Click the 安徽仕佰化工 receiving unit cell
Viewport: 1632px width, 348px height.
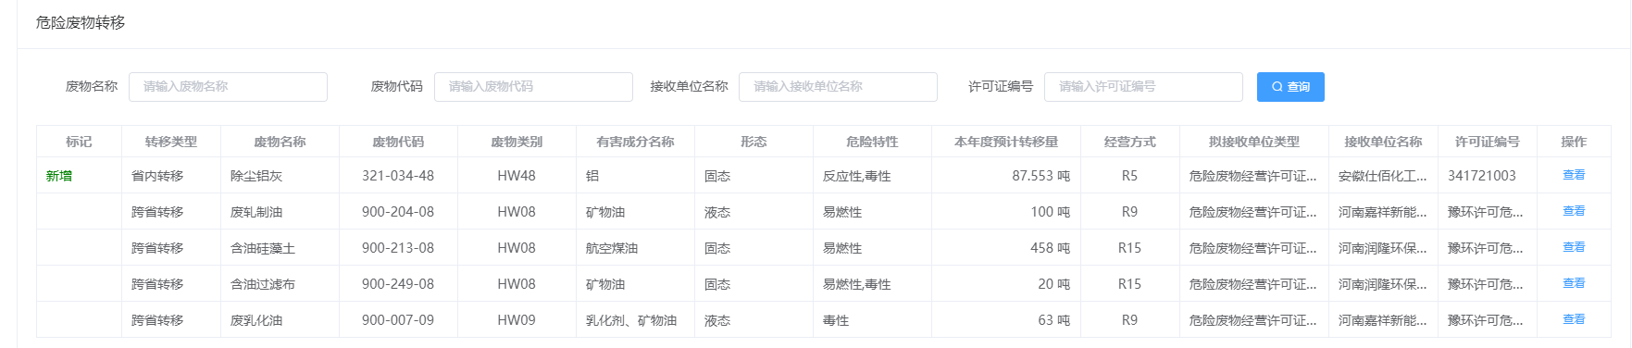click(x=1383, y=176)
